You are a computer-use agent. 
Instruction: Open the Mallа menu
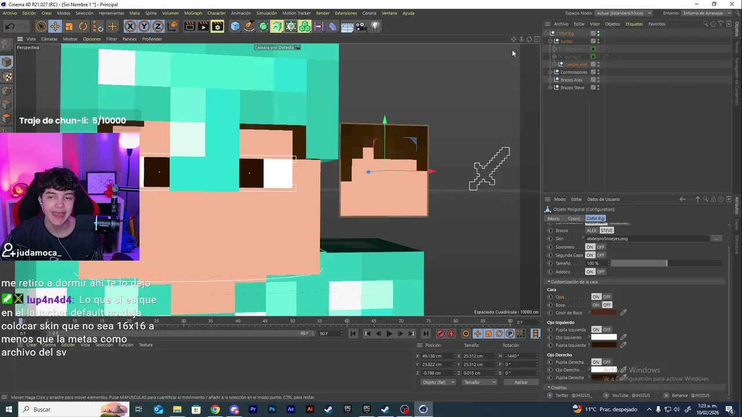pos(134,13)
